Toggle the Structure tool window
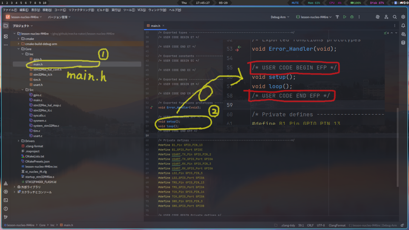Viewport: 409px width, 230px height. [6, 37]
